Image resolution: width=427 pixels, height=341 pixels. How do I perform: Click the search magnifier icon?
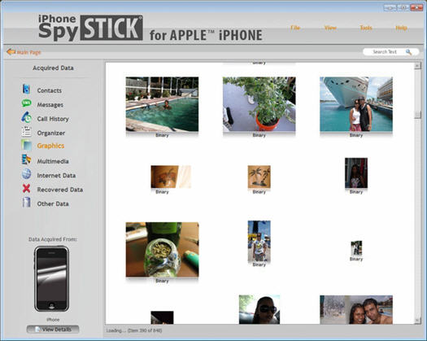[408, 52]
